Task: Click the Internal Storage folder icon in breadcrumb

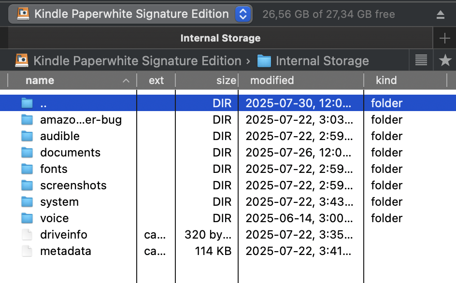Action: [x=264, y=61]
